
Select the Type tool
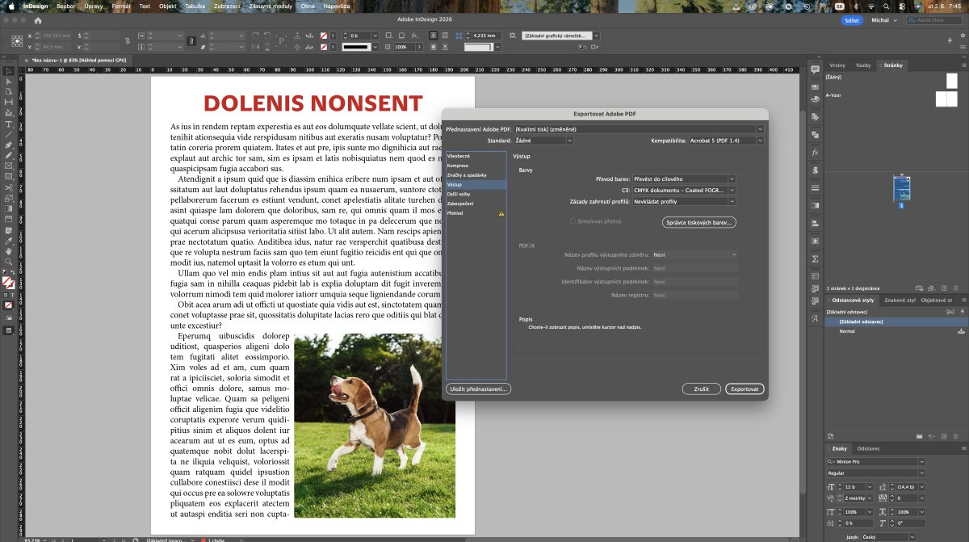(9, 124)
